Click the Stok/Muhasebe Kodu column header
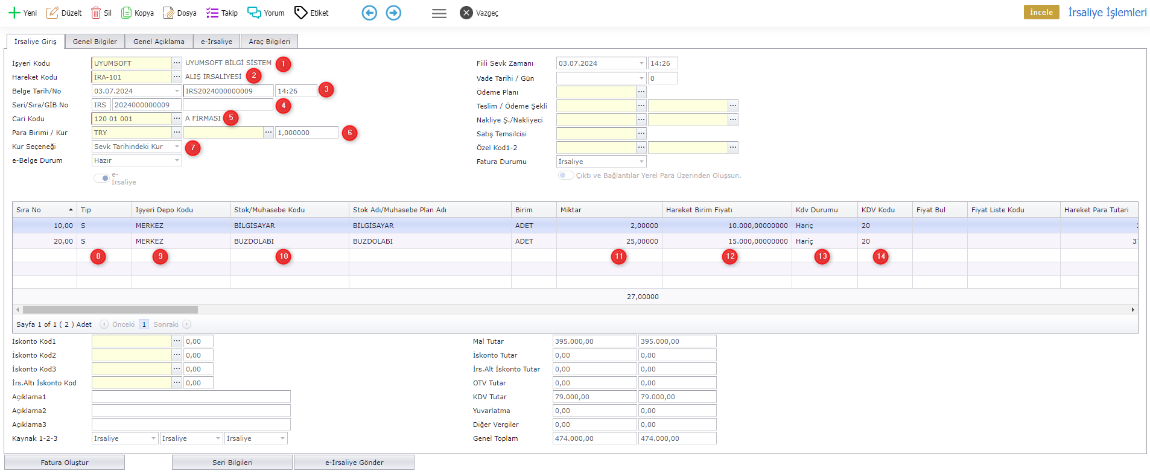 click(290, 210)
